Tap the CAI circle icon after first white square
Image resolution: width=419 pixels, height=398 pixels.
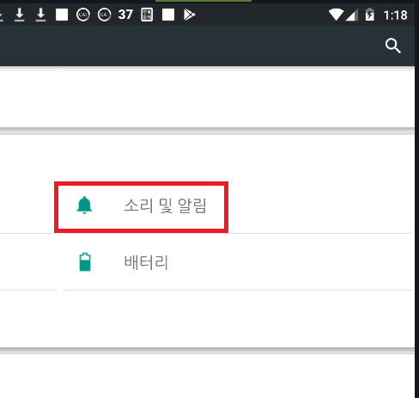pyautogui.click(x=83, y=15)
